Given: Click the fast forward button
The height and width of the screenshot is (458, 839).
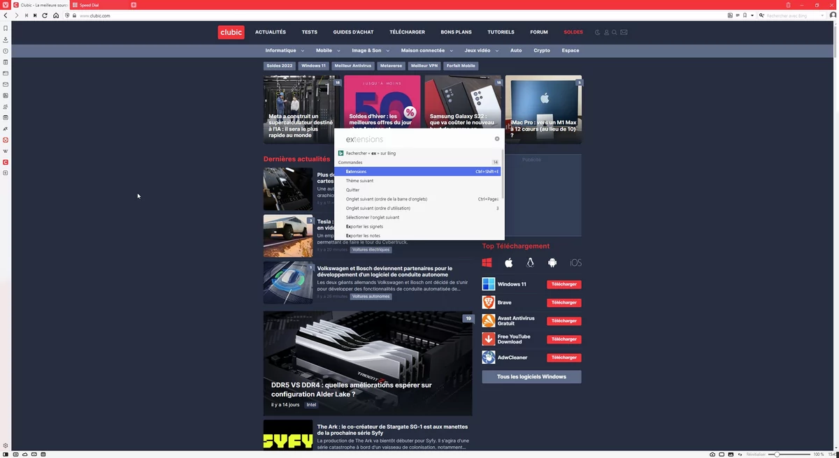Looking at the screenshot, I should tap(35, 15).
